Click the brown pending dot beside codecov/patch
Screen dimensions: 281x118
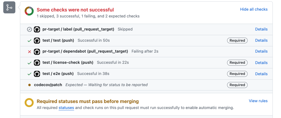coord(30,85)
